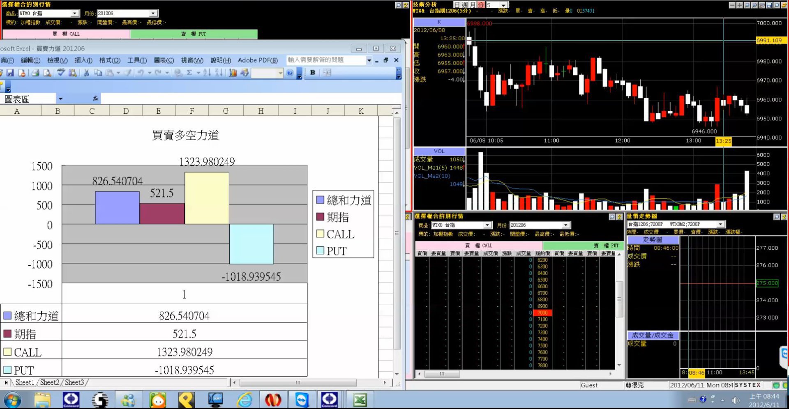Click the Print icon in Excel toolbar
The image size is (789, 409).
pyautogui.click(x=36, y=73)
